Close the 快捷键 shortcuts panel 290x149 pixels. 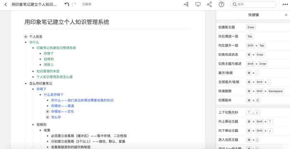pos(286,15)
